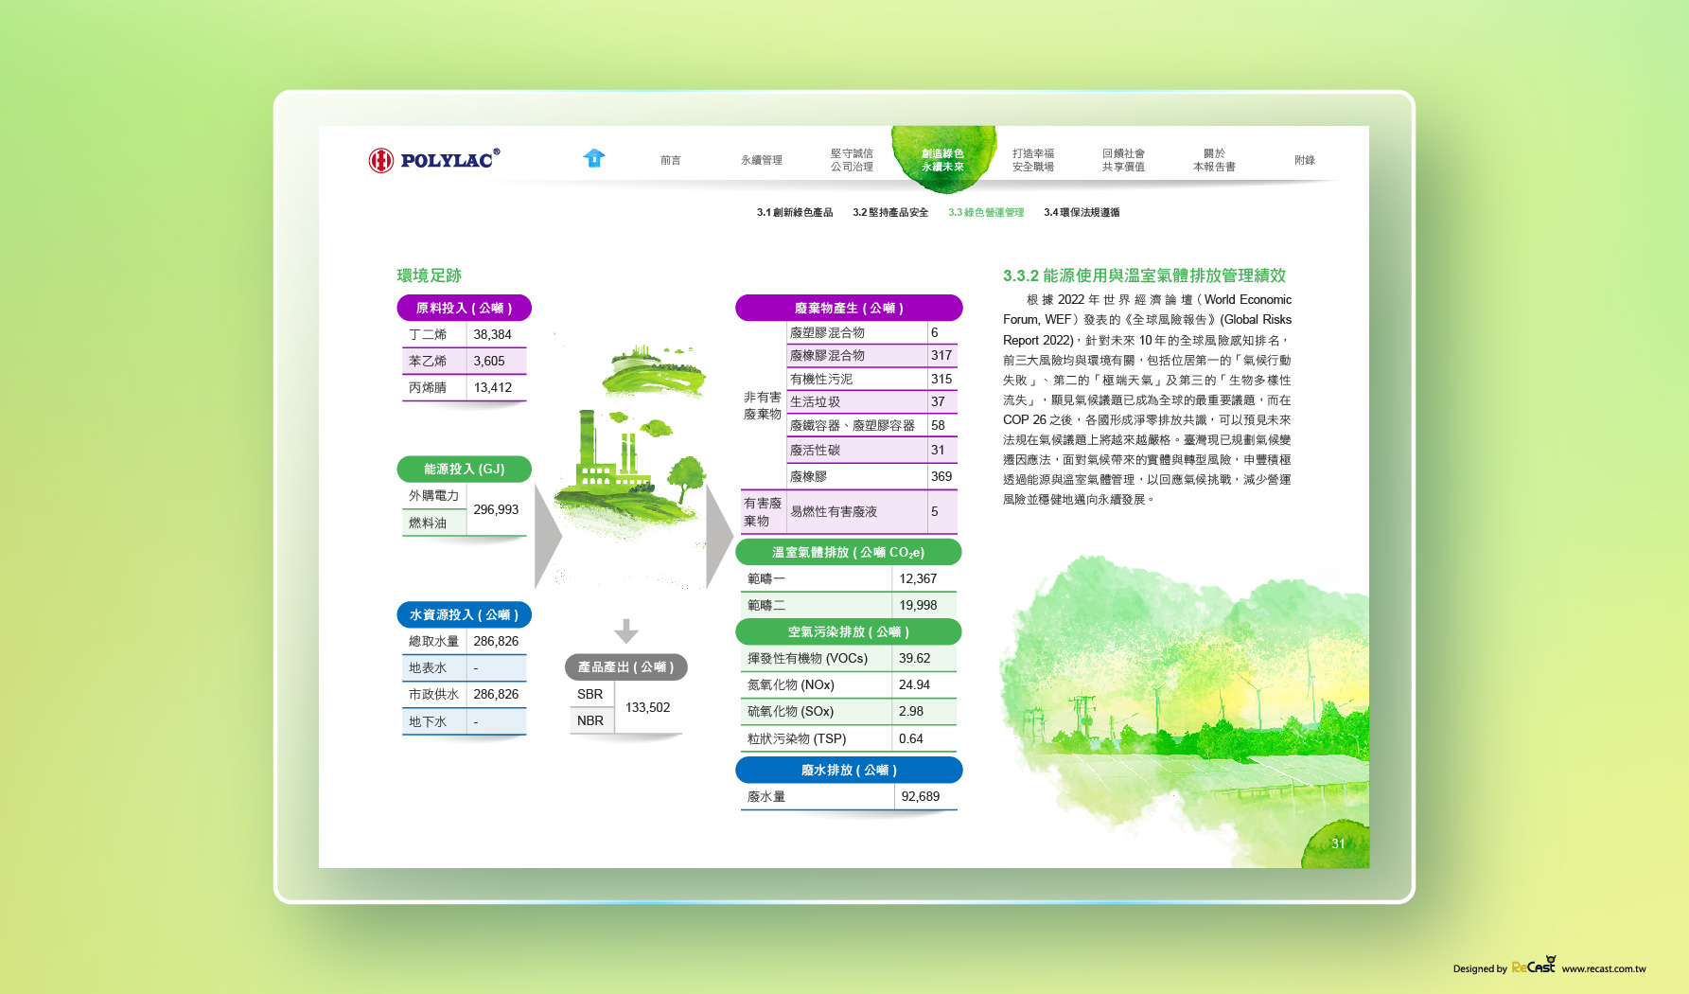Click the 苯乙烯 value 3,605
Screen dimensions: 1689x994
pos(489,361)
